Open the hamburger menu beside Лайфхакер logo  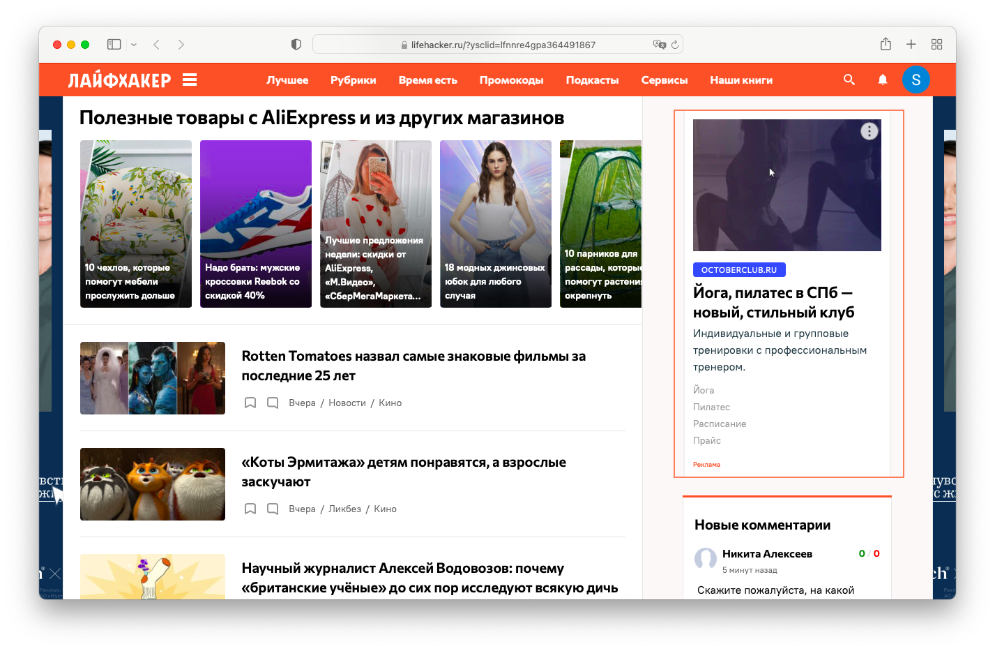tap(189, 80)
